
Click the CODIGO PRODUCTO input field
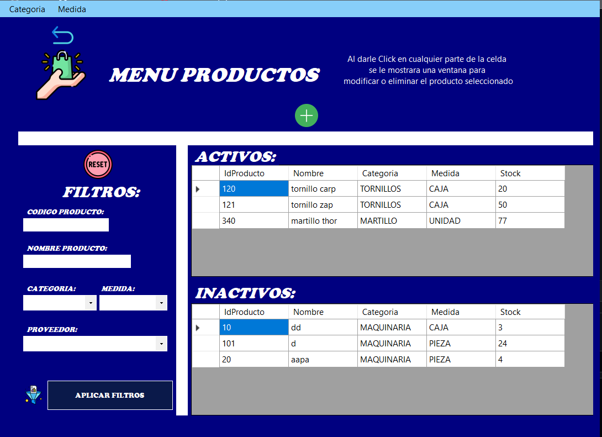(x=65, y=225)
